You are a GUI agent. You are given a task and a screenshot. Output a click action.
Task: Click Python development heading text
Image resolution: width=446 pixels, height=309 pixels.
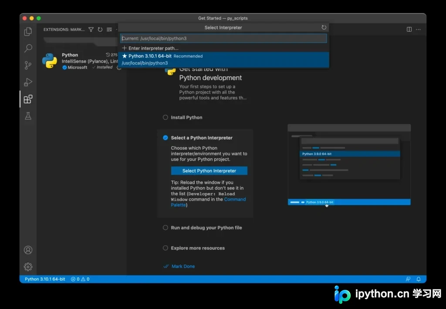point(210,77)
